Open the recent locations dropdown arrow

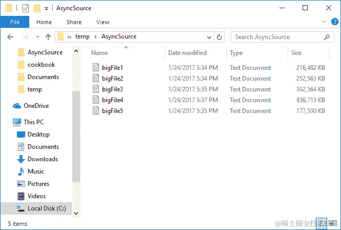[37, 37]
